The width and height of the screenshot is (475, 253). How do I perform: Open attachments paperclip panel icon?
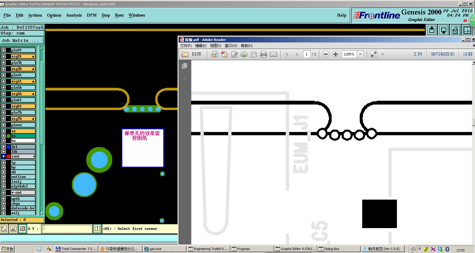[184, 79]
